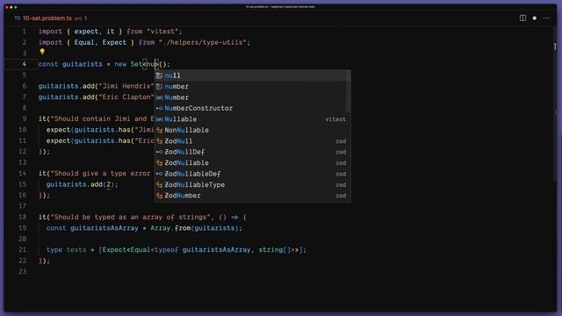
Task: Click icon beside 'Nullable' suggestion
Action: 160,119
